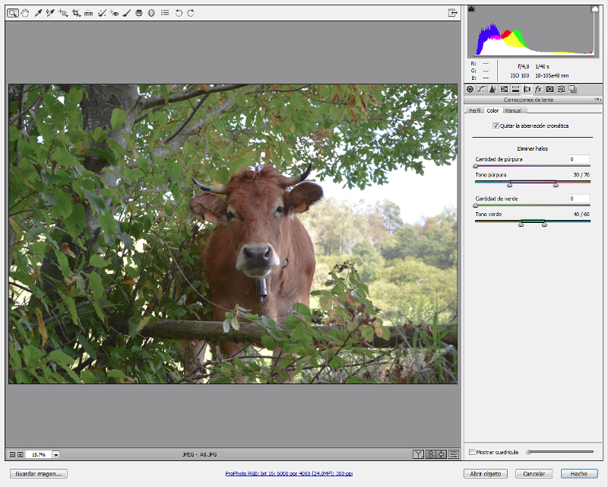Image resolution: width=608 pixels, height=487 pixels.
Task: Toggle shadow clipping warning in histogram
Action: [471, 9]
